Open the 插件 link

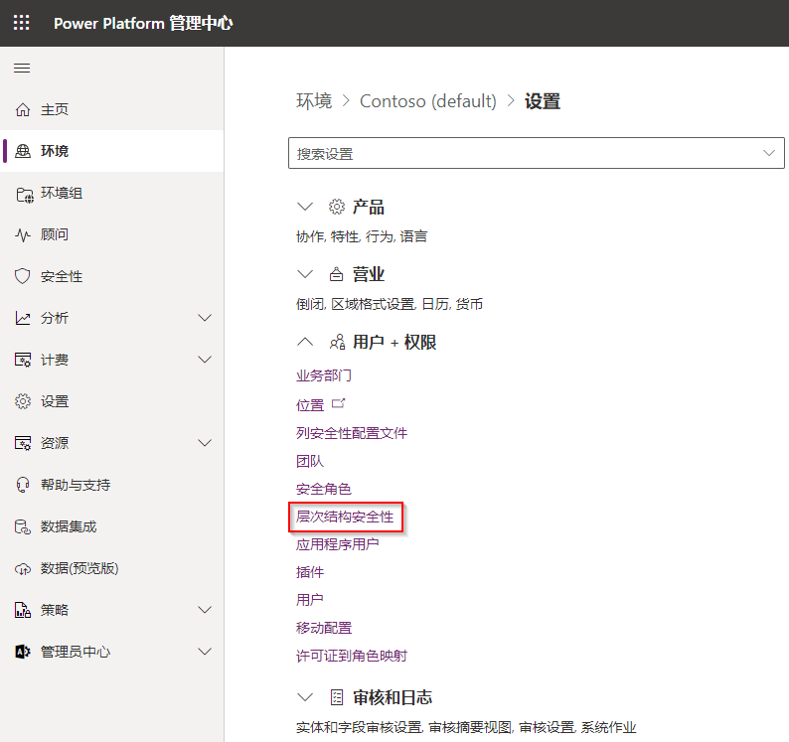coord(309,572)
